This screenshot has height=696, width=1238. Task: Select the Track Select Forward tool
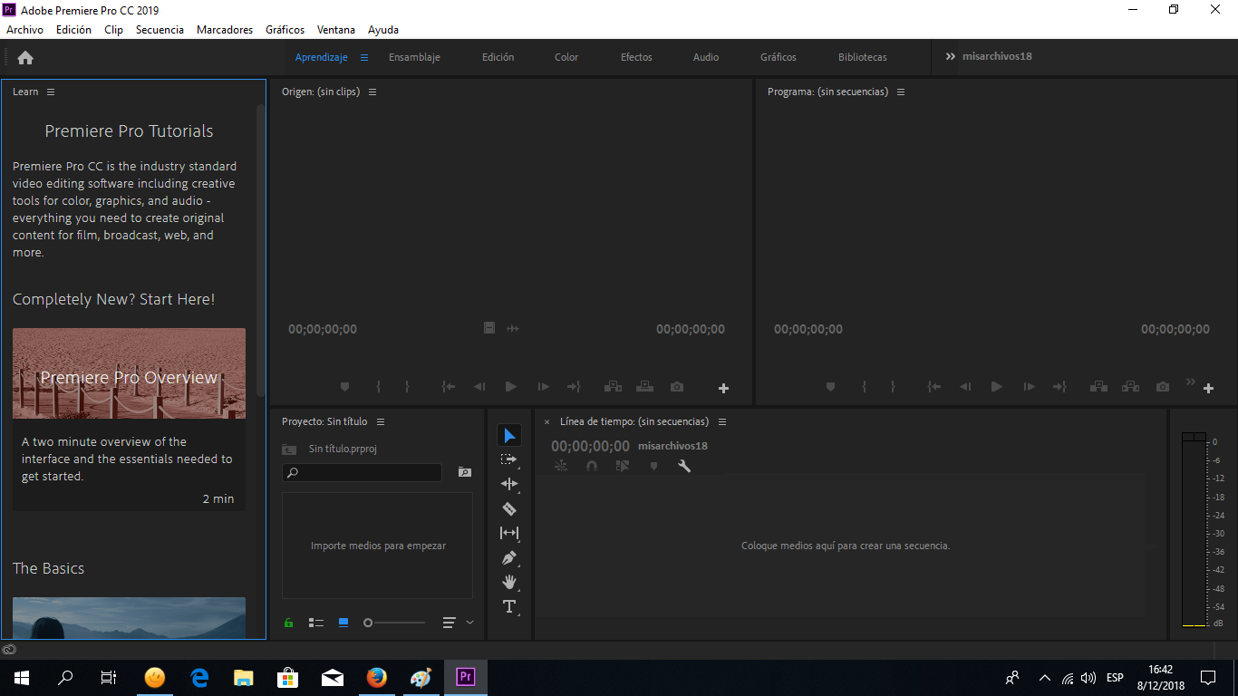tap(509, 459)
